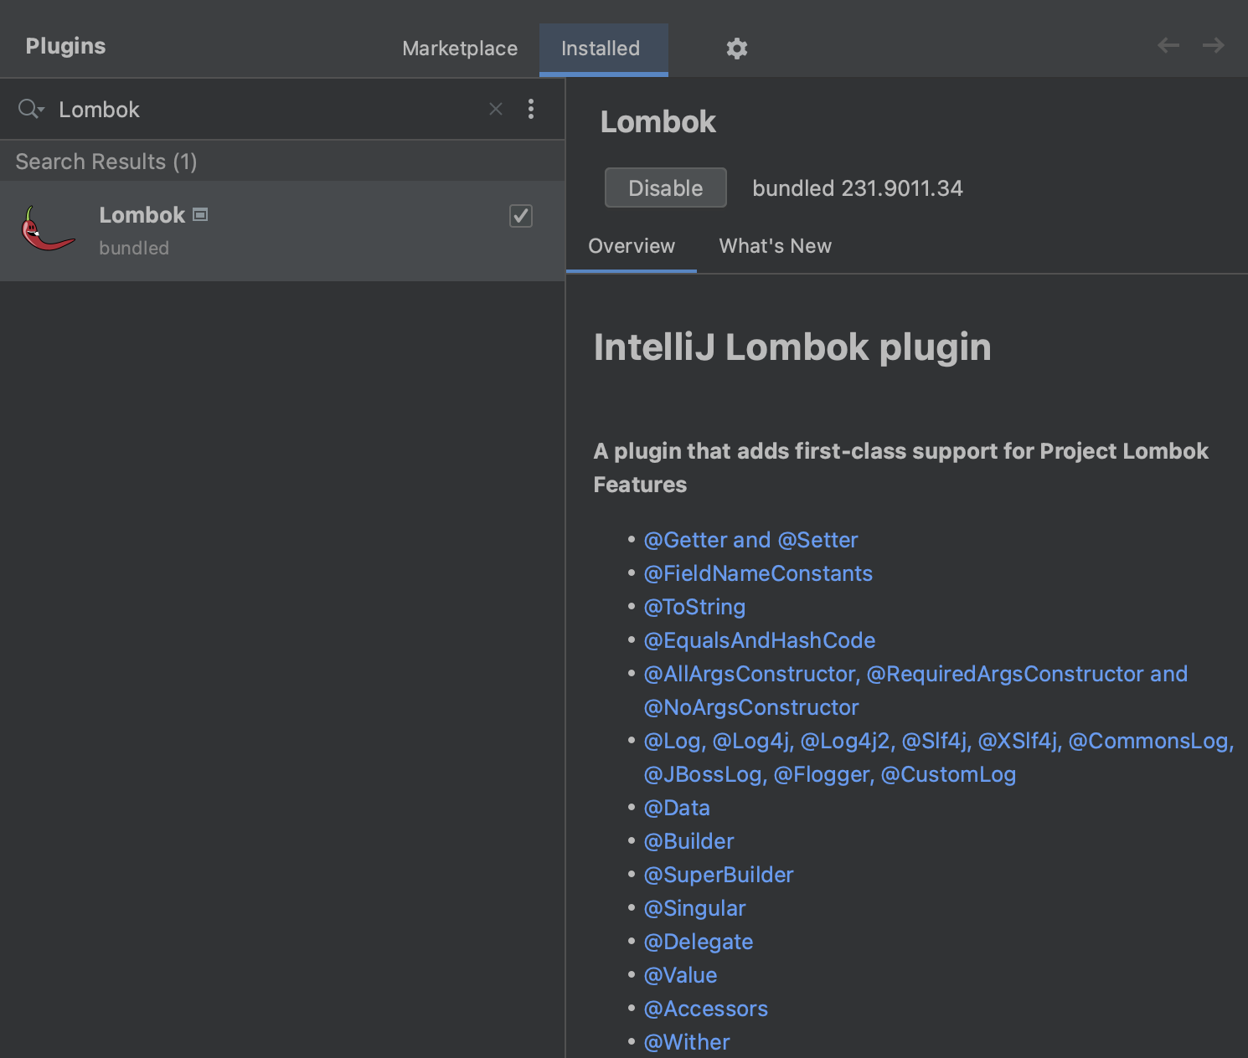Click the Search Results (1) header

(106, 162)
